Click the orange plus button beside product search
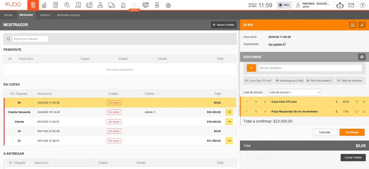The height and width of the screenshot is (169, 369). pyautogui.click(x=251, y=68)
